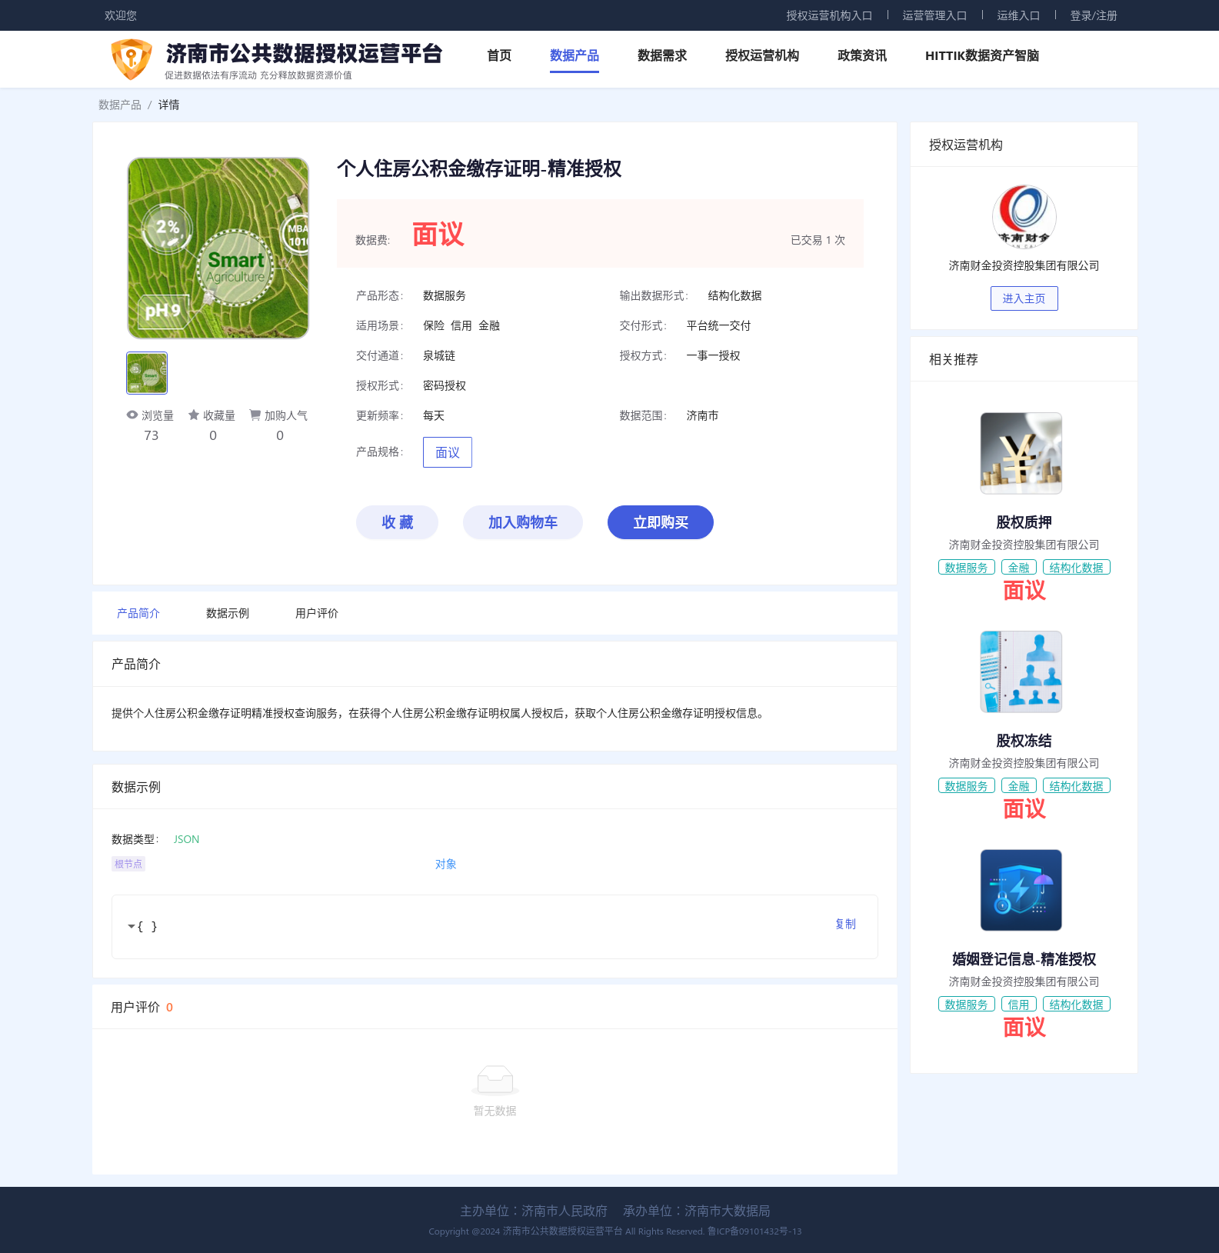The width and height of the screenshot is (1219, 1253).
Task: Click the 平台统一交付 value
Action: tap(719, 325)
